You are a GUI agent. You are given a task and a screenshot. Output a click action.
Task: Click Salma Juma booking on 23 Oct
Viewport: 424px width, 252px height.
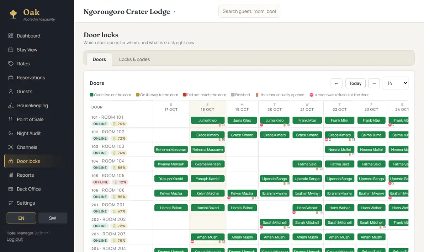372,135
